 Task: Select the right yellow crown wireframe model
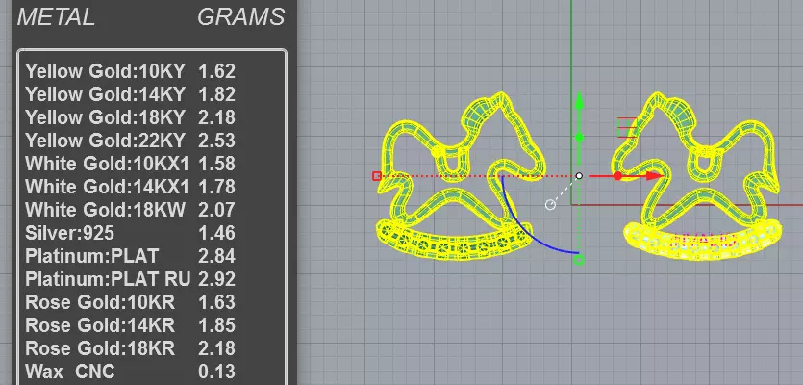click(x=698, y=176)
